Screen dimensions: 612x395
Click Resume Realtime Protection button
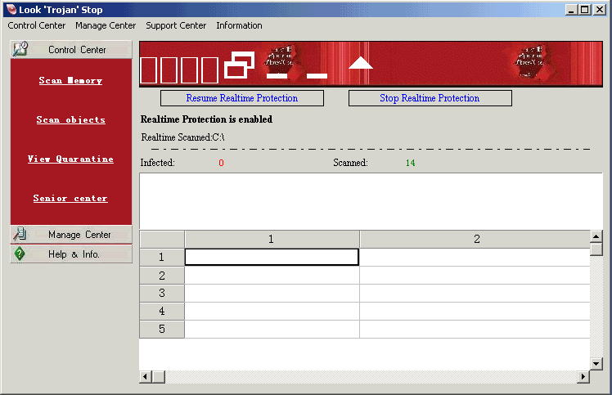click(x=242, y=98)
